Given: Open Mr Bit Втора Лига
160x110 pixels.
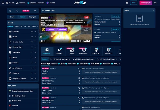Looking at the screenshot, I should click(x=23, y=96).
